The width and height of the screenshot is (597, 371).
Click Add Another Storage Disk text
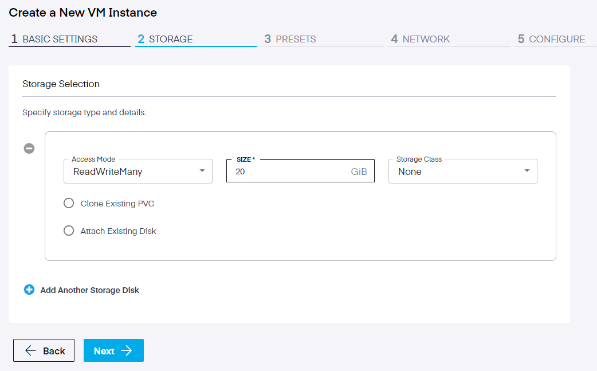89,290
